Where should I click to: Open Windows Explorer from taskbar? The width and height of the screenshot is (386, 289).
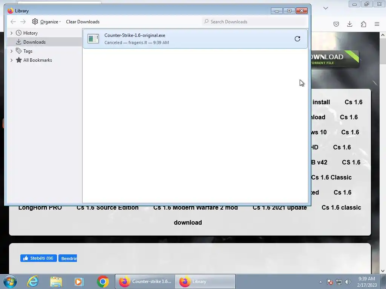[56, 281]
